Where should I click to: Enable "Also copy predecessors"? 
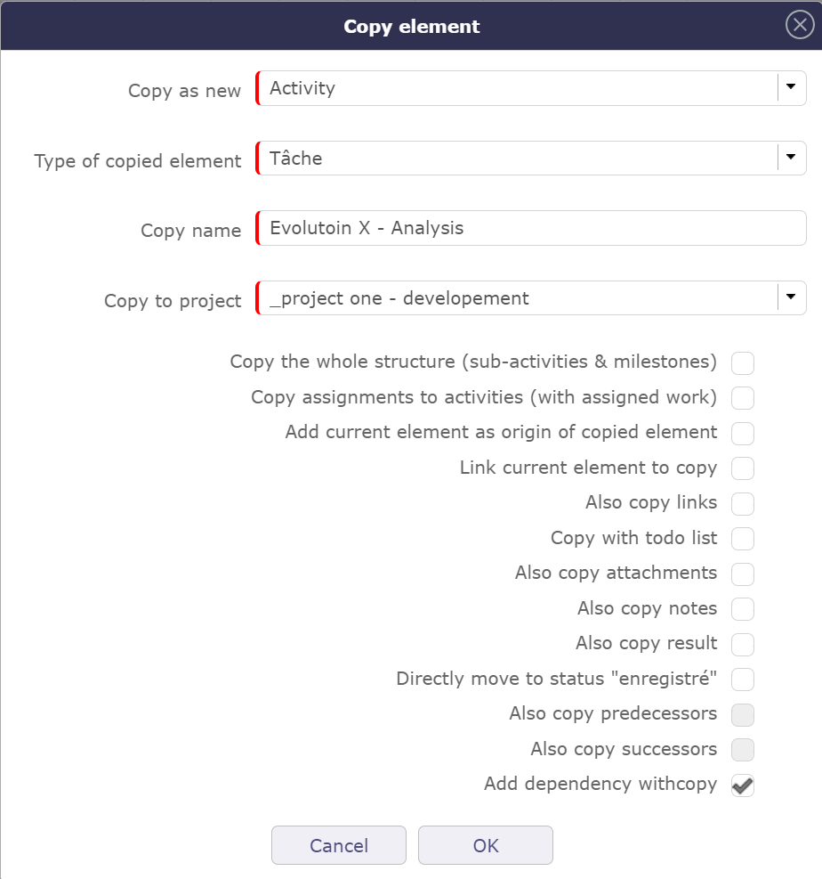click(x=742, y=714)
